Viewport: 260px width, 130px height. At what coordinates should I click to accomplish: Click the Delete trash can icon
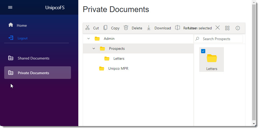tap(126, 28)
